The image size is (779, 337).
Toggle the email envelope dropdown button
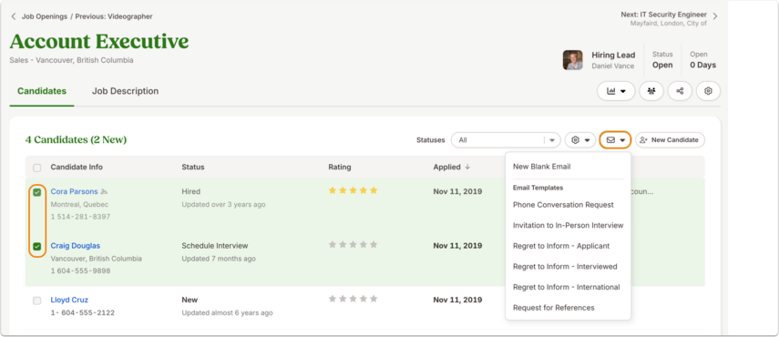coord(615,140)
